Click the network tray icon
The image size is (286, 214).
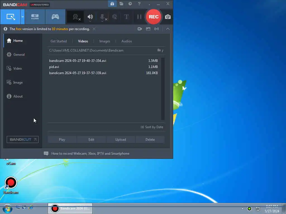click(x=258, y=209)
